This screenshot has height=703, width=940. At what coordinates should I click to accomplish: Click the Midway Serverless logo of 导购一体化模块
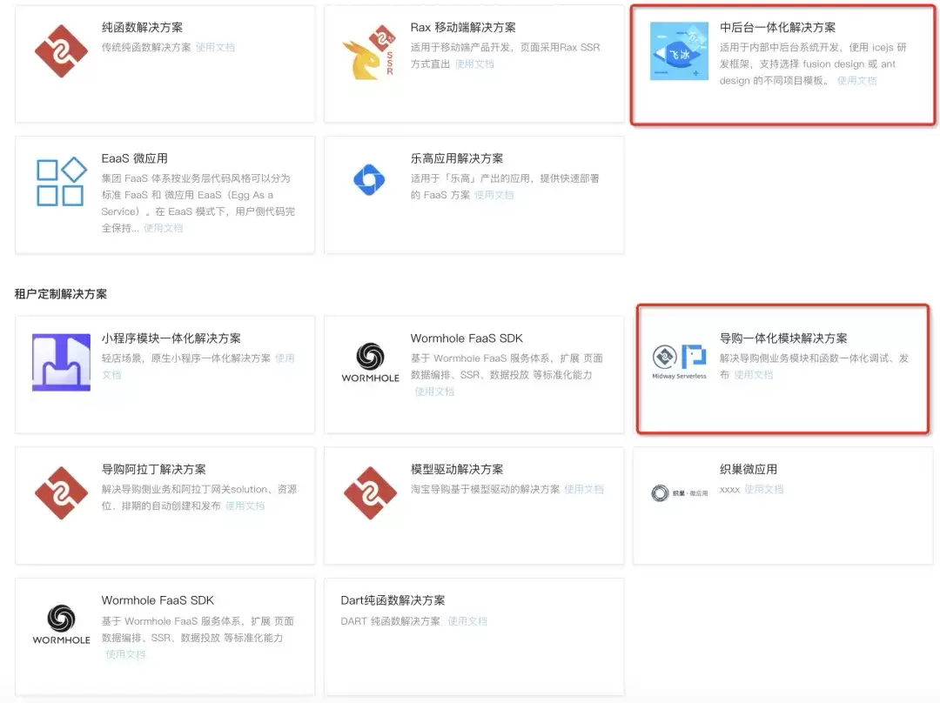679,361
